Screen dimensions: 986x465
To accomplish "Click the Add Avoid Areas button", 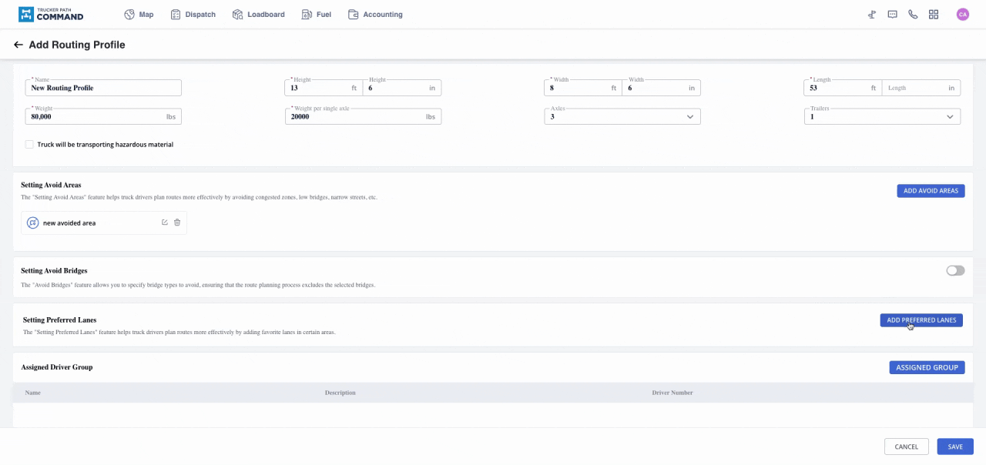I will coord(931,191).
